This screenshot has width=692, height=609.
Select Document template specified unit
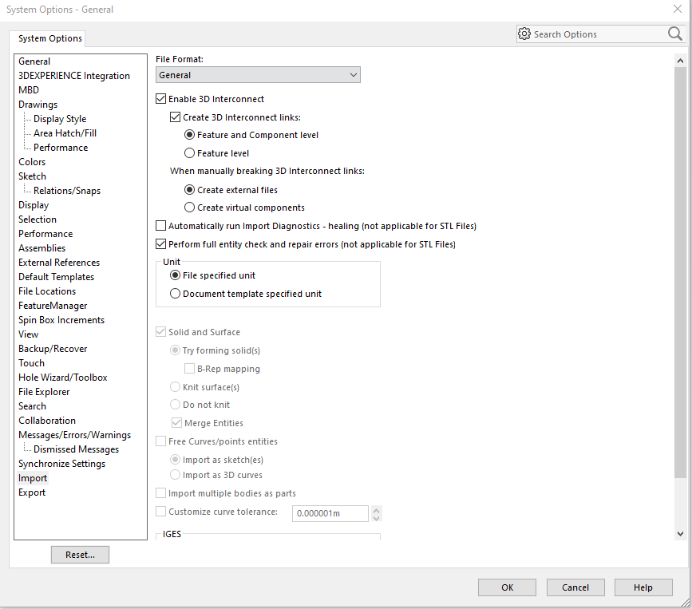pyautogui.click(x=176, y=294)
